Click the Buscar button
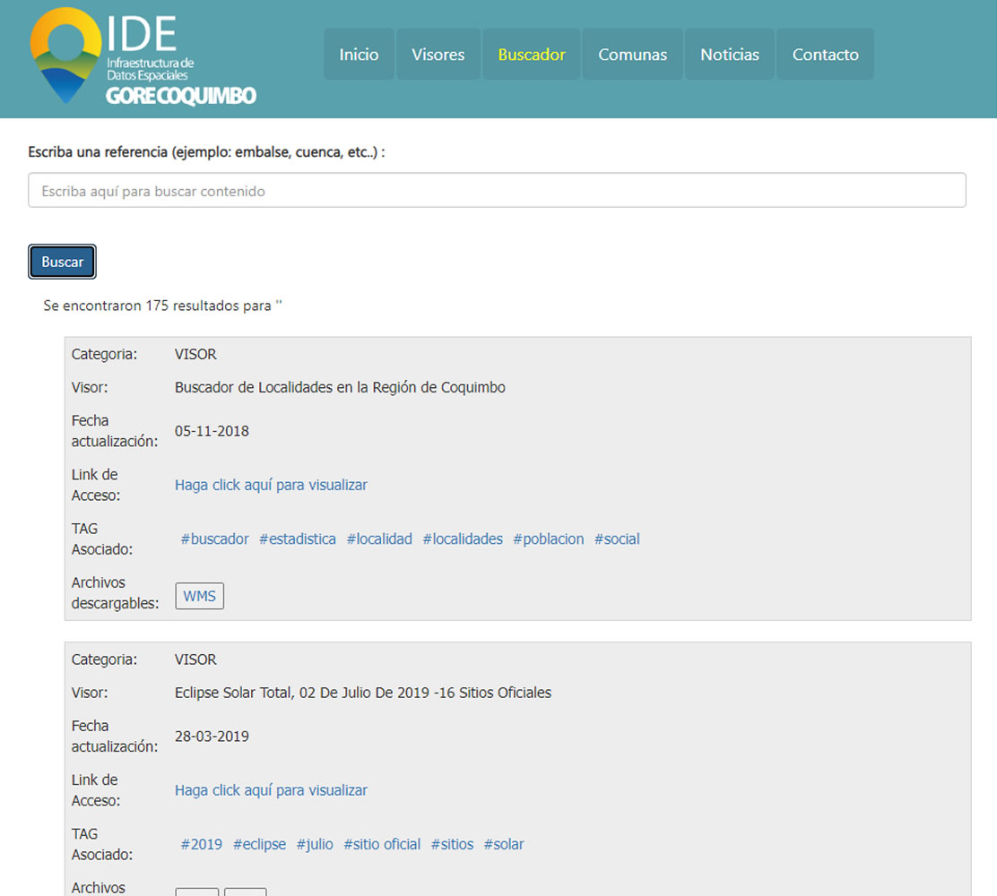The image size is (997, 896). [63, 262]
